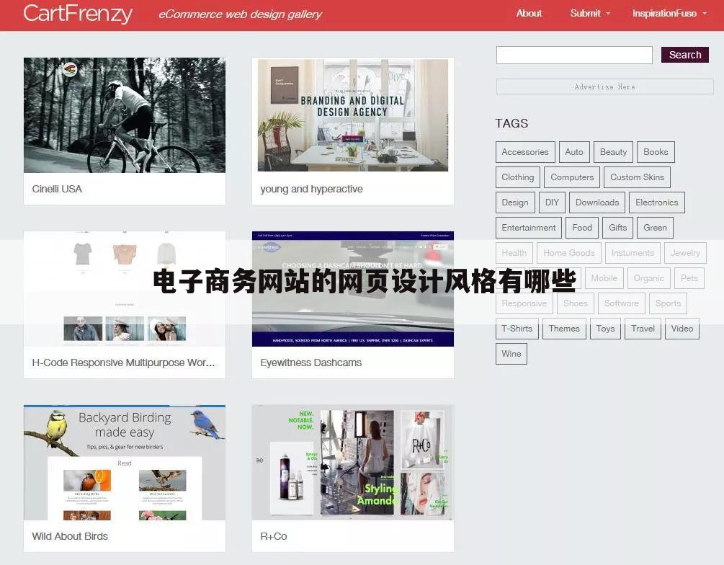Click the H-Code Responsive Multipurpose title

122,362
